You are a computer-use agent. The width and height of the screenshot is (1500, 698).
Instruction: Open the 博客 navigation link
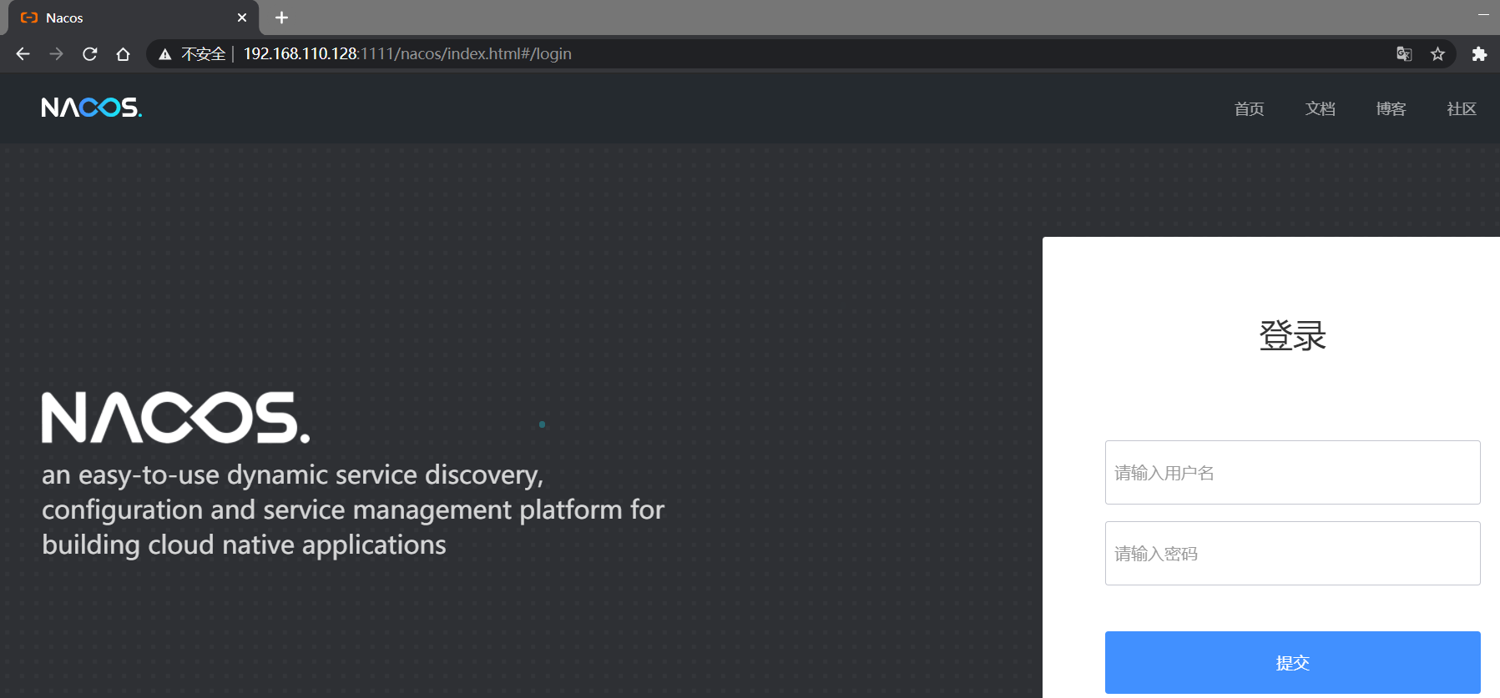(1391, 109)
